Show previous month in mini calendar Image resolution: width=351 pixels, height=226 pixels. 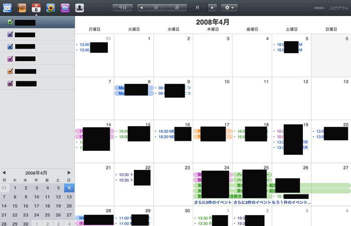coord(4,173)
